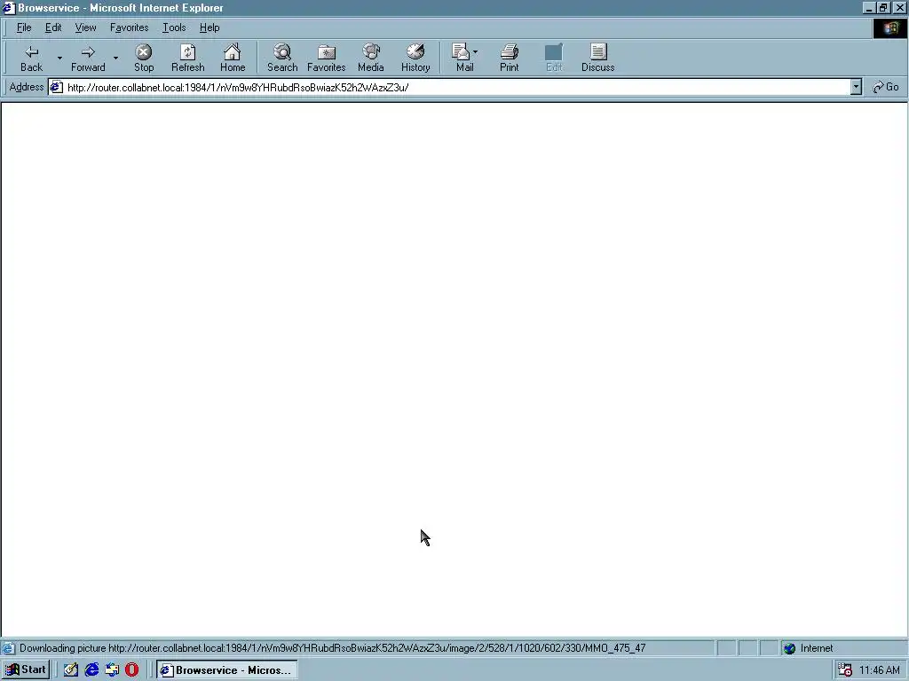Minimize the Internet Explorer window
This screenshot has width=909, height=681.
point(868,8)
